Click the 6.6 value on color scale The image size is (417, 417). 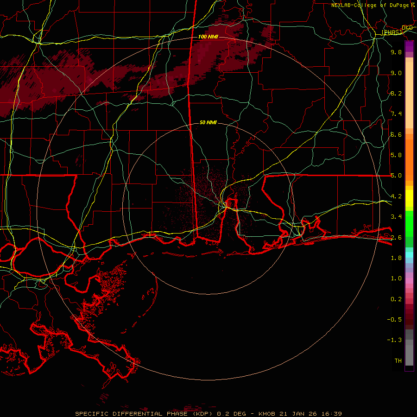pyautogui.click(x=396, y=134)
